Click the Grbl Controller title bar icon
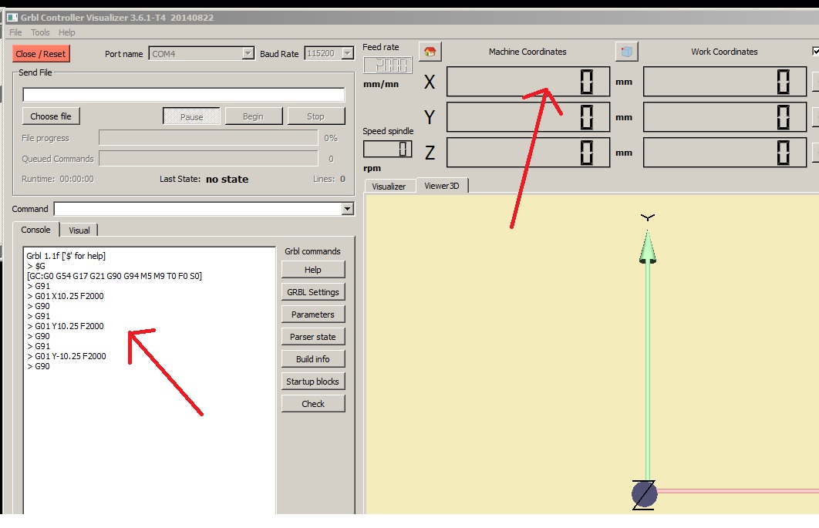This screenshot has height=528, width=819. tap(12, 18)
